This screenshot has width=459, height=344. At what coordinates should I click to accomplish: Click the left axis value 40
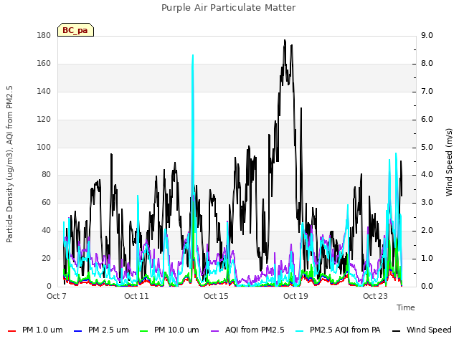[46, 230]
